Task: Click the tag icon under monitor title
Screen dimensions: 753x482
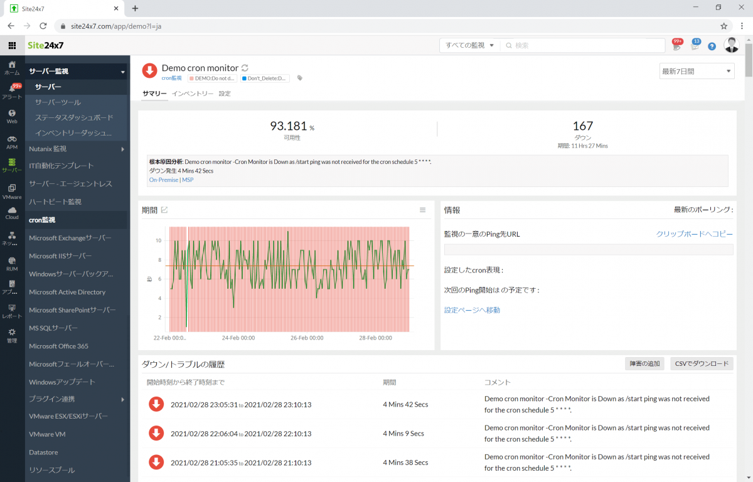Action: pos(299,78)
